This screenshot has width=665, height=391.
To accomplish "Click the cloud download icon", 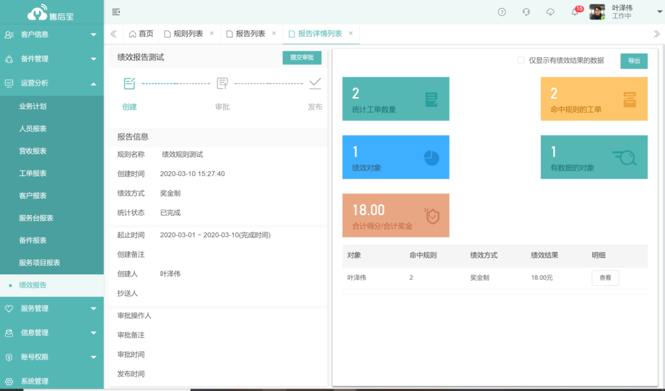I will [550, 12].
